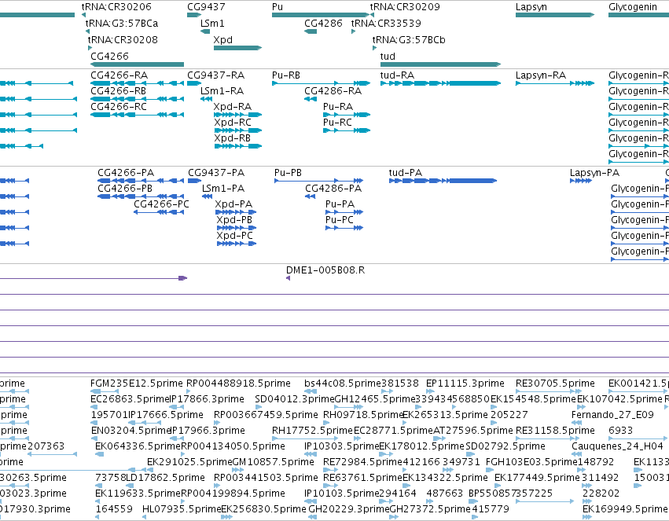The height and width of the screenshot is (521, 669).
Task: Click the CG9437 gene glyph
Action: tap(194, 15)
